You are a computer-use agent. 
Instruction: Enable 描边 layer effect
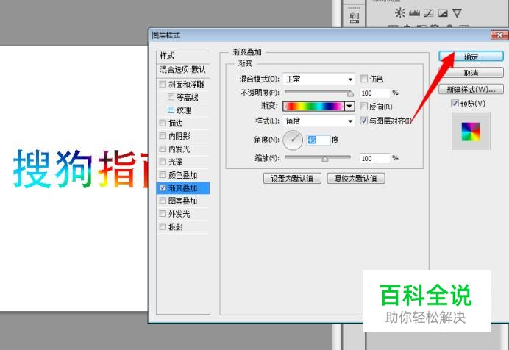click(x=163, y=123)
